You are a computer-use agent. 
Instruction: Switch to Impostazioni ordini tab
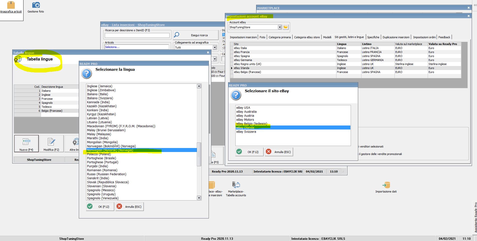tap(424, 37)
